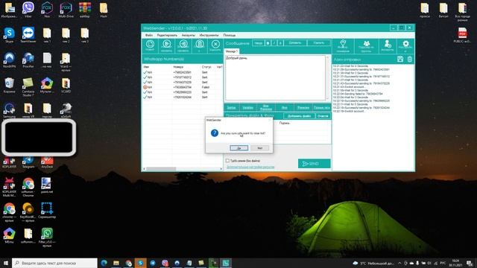The width and height of the screenshot is (477, 268).
Task: Click the Номера column header
Action: point(178,67)
